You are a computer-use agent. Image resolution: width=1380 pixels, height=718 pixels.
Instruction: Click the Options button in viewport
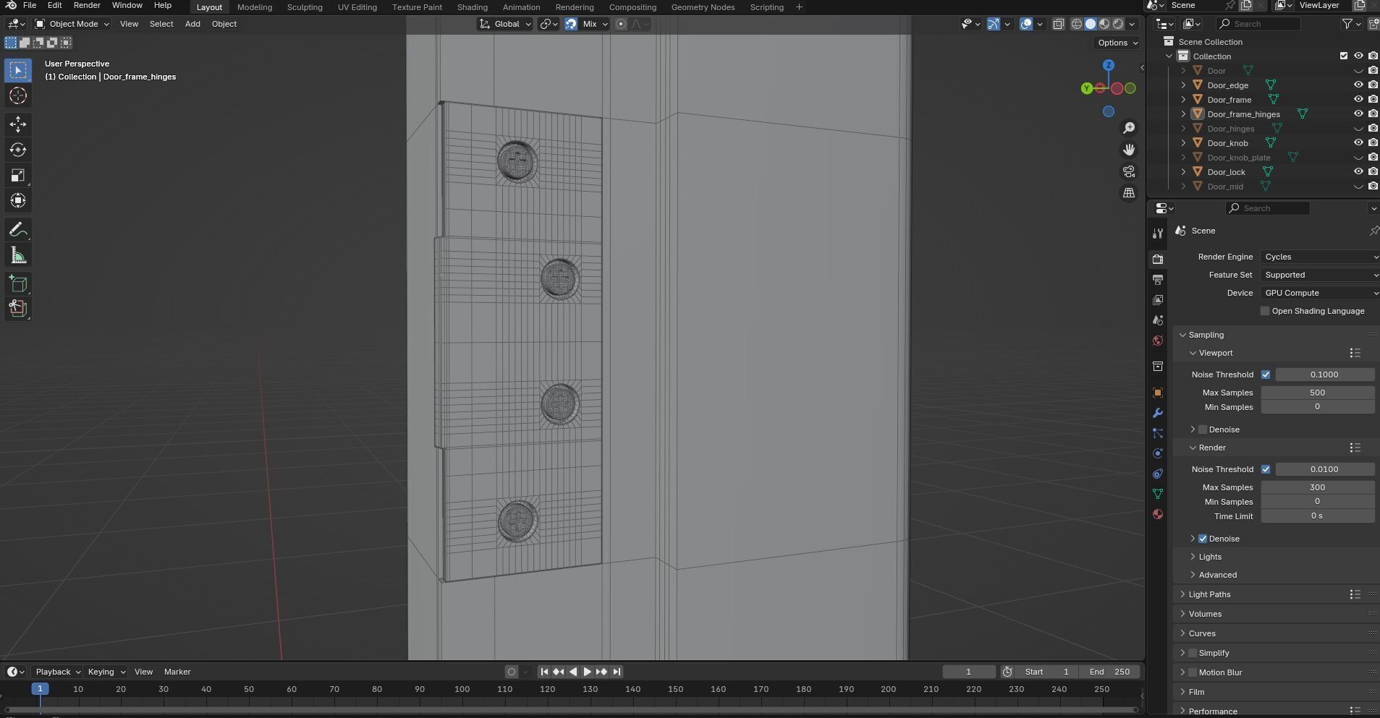[1118, 43]
